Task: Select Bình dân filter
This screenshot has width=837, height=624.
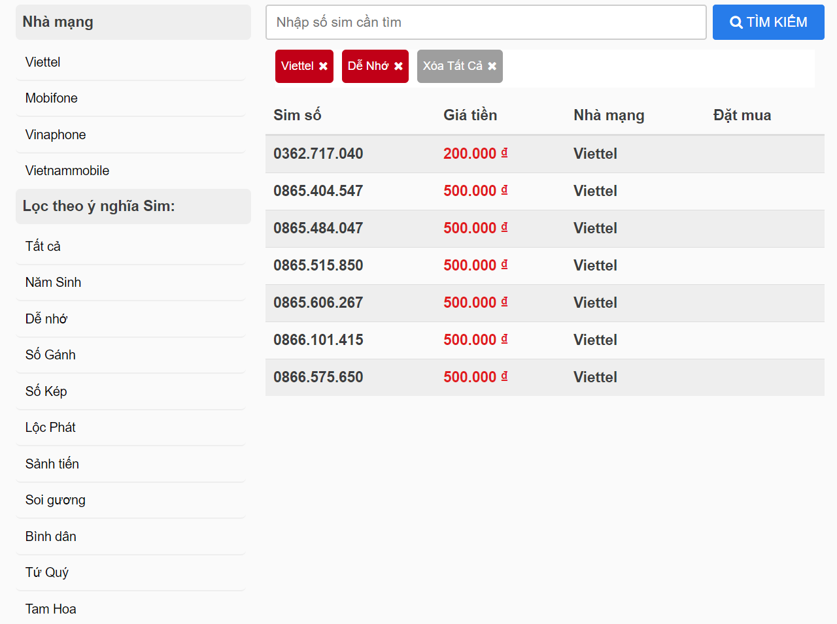Action: click(x=51, y=536)
